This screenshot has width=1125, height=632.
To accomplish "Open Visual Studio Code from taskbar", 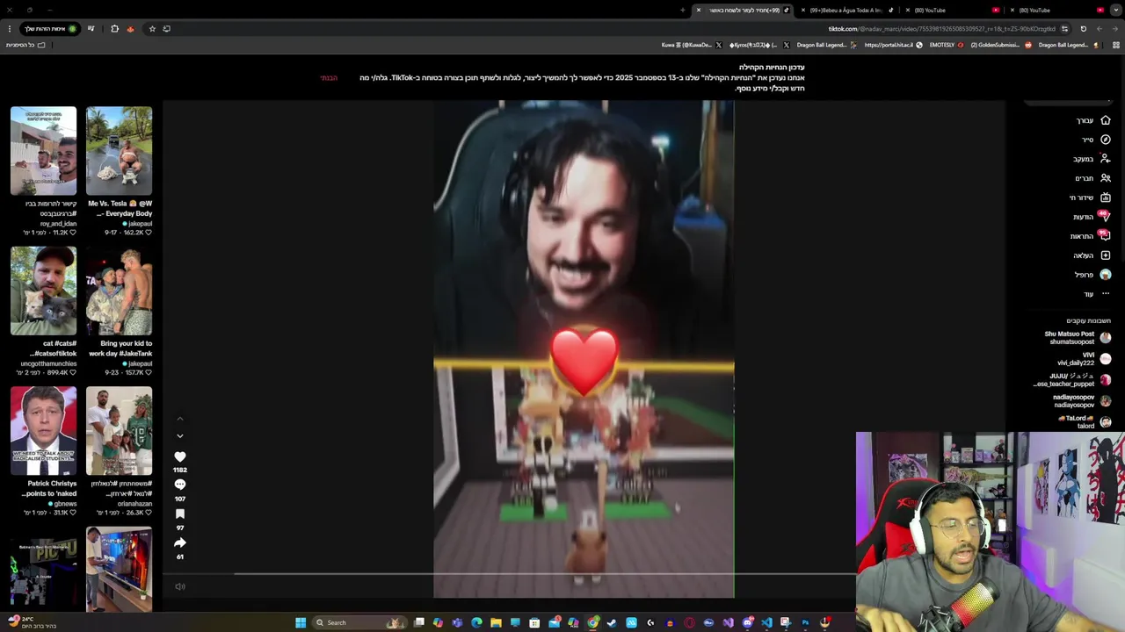I will pyautogui.click(x=766, y=622).
